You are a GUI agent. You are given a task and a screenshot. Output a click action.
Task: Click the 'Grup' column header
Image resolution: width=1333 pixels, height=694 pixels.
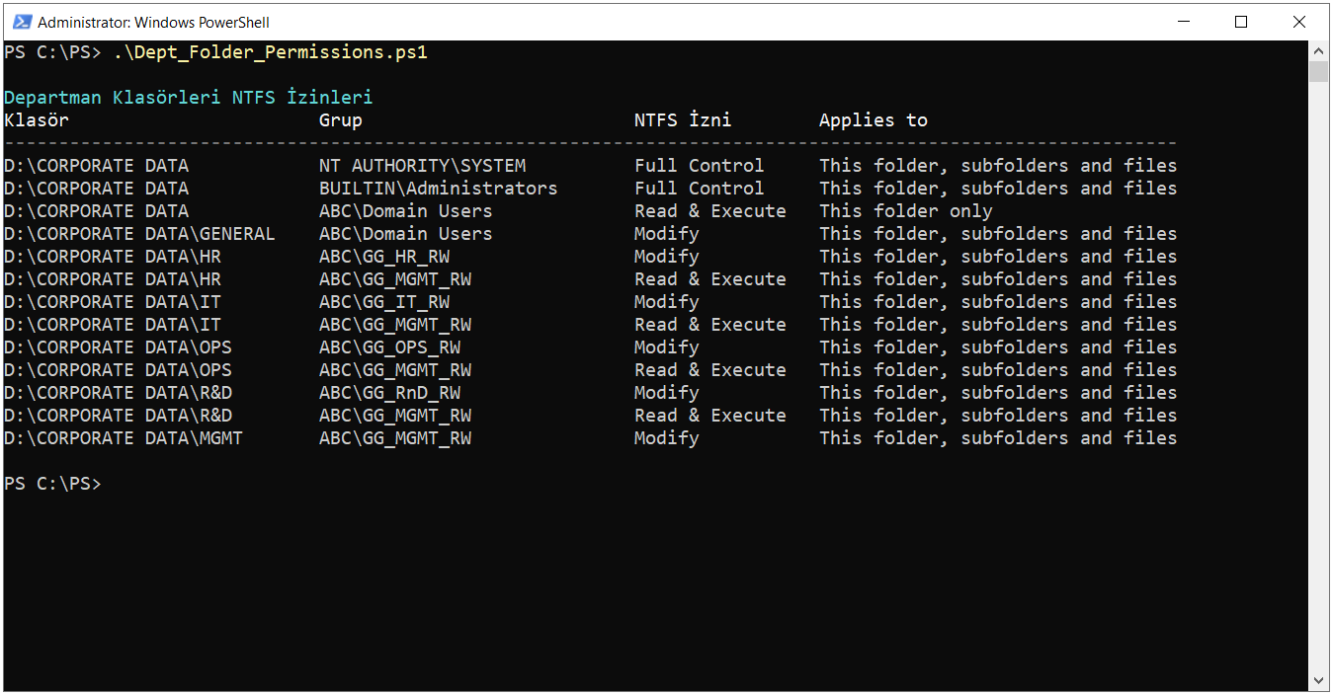pos(341,120)
